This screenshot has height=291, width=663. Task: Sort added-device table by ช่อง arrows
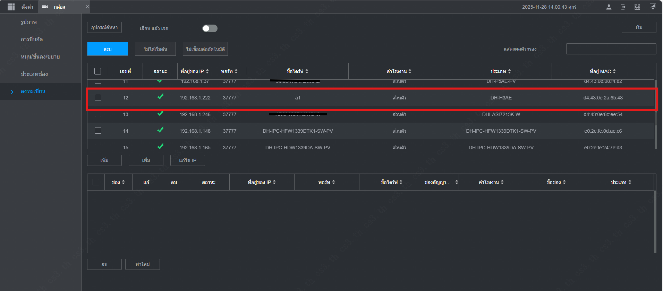tap(123, 182)
